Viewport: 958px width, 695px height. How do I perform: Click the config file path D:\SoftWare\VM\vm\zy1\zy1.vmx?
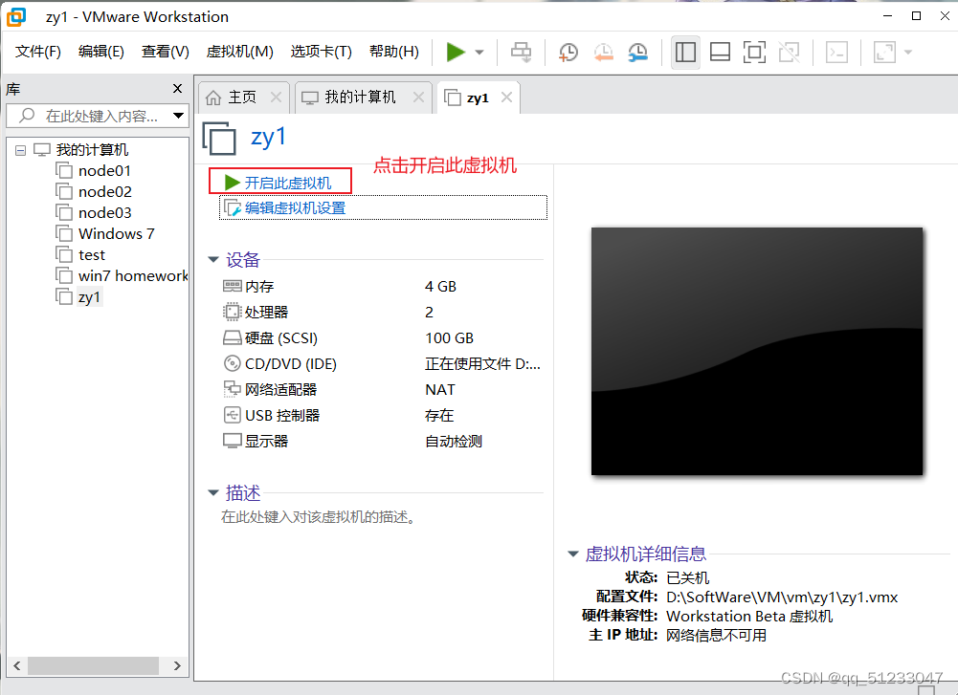[782, 597]
